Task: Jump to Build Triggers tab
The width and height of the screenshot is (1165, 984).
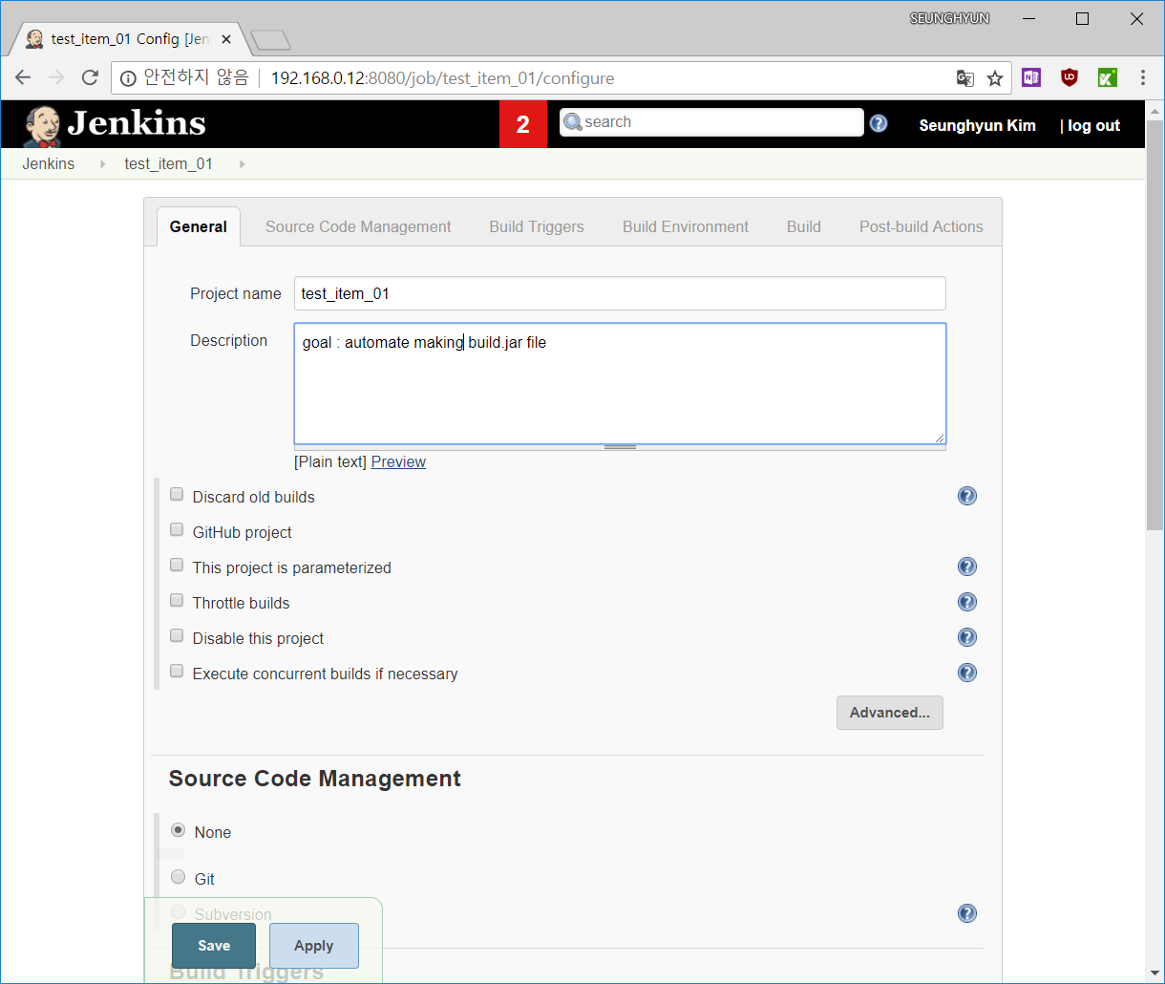Action: pyautogui.click(x=537, y=226)
